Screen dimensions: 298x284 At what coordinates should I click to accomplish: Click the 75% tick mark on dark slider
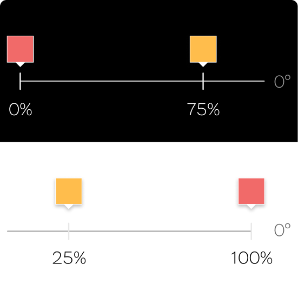203,81
